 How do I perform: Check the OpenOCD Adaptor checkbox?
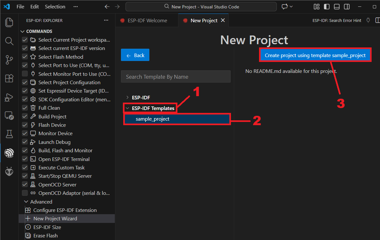click(25, 193)
